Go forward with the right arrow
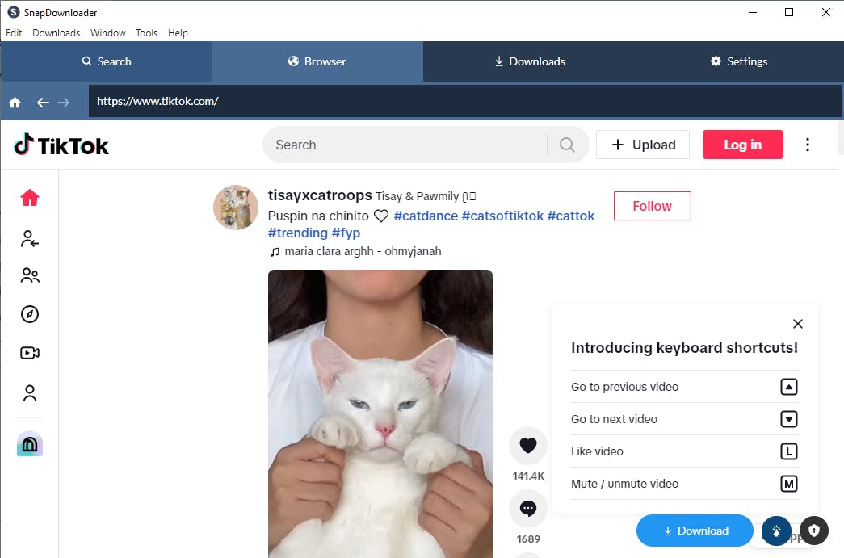 click(x=64, y=103)
